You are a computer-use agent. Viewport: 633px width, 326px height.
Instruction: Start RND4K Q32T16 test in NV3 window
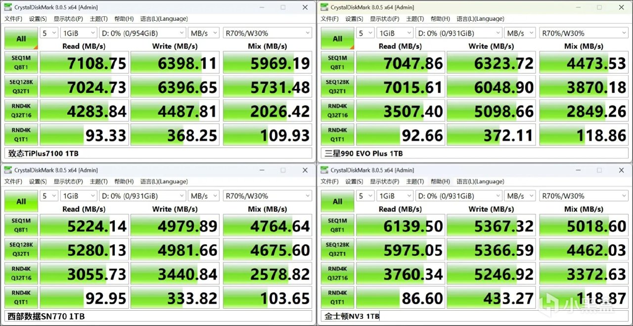coord(338,273)
